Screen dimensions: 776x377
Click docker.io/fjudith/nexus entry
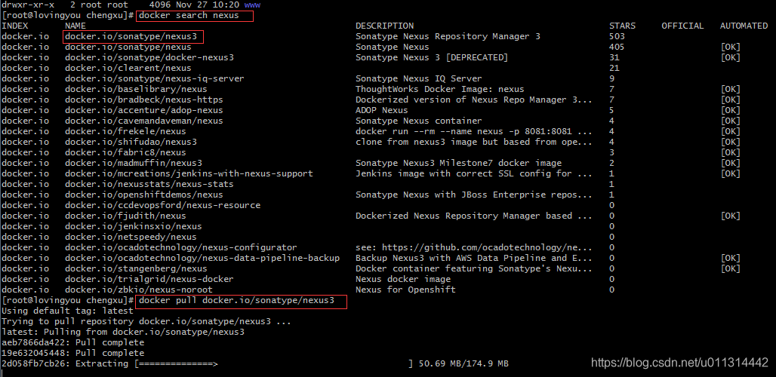(125, 216)
